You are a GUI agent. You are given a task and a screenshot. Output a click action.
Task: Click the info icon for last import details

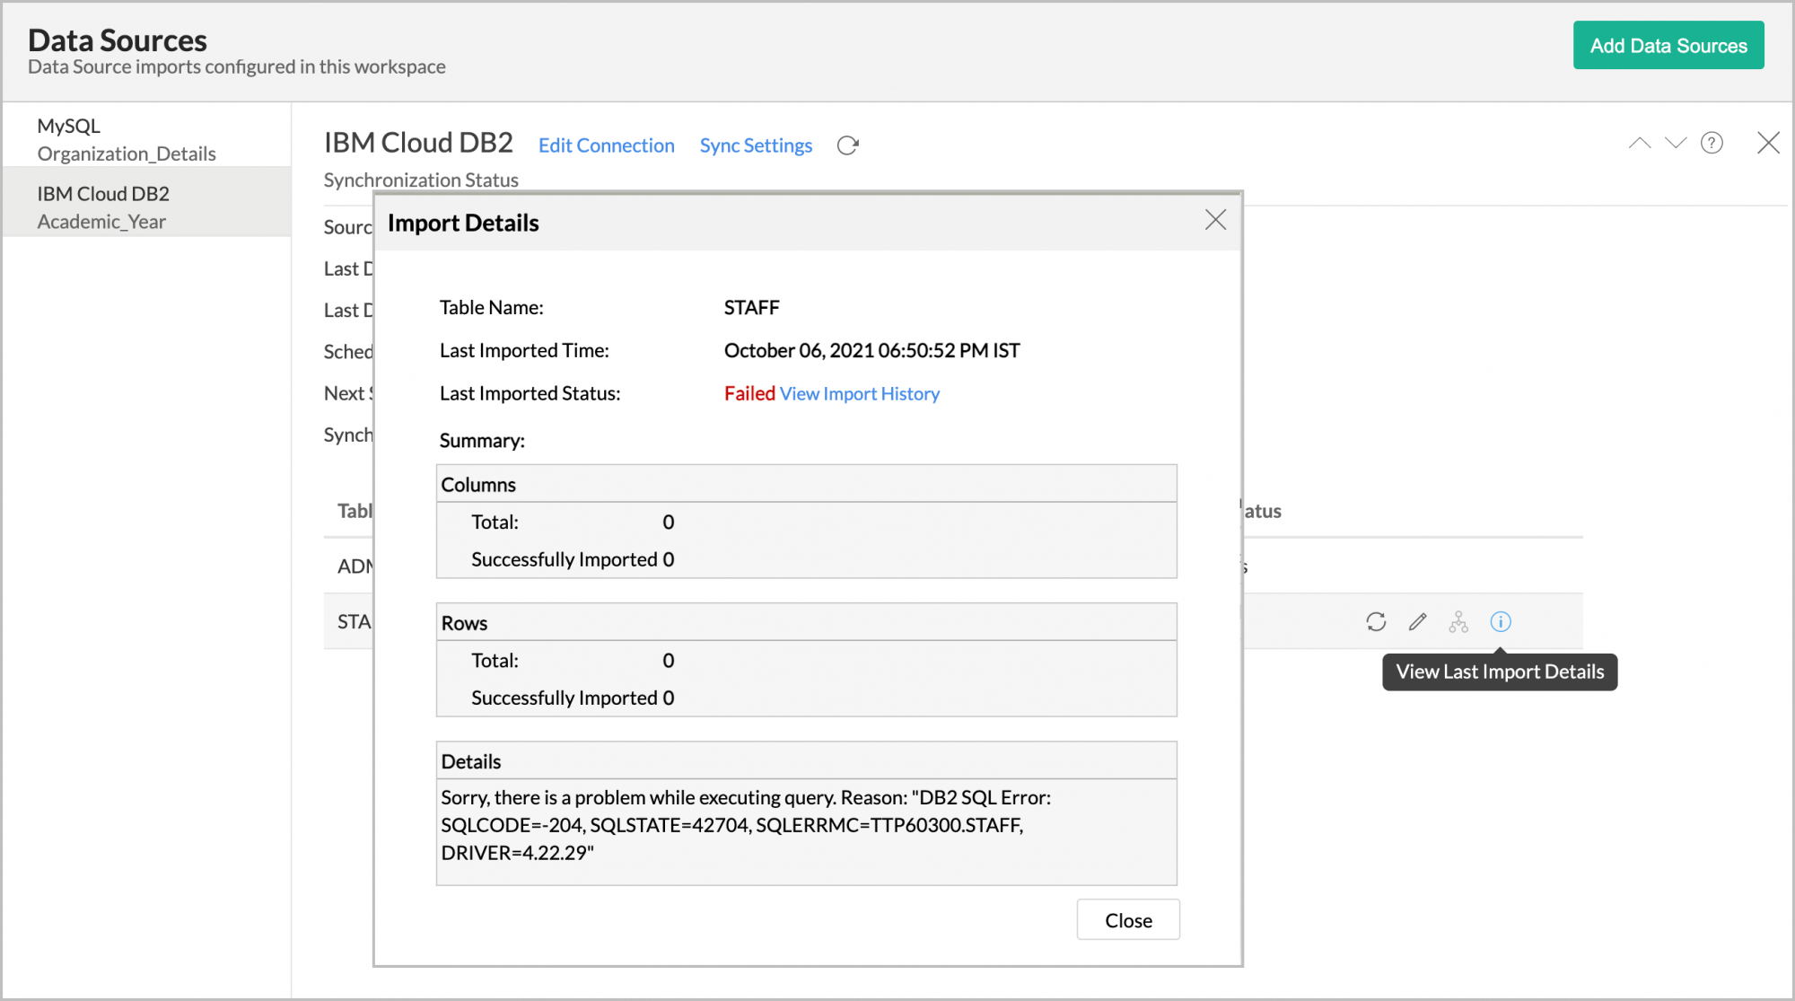click(1501, 621)
